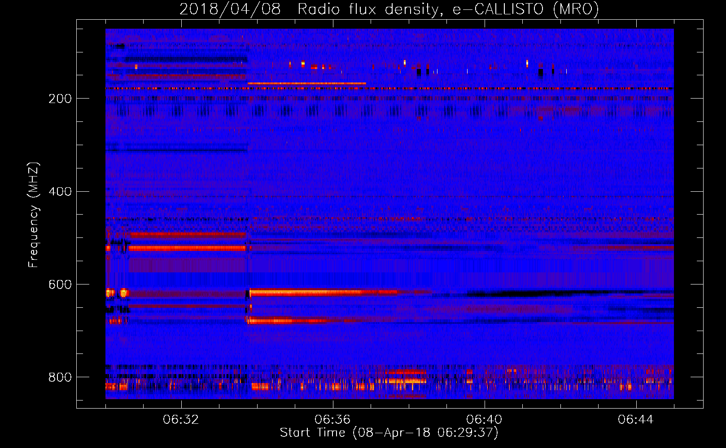Screen dimensions: 726x448
Task: Click the orange horizontal line just above 200 MHz
Action: pyautogui.click(x=307, y=83)
